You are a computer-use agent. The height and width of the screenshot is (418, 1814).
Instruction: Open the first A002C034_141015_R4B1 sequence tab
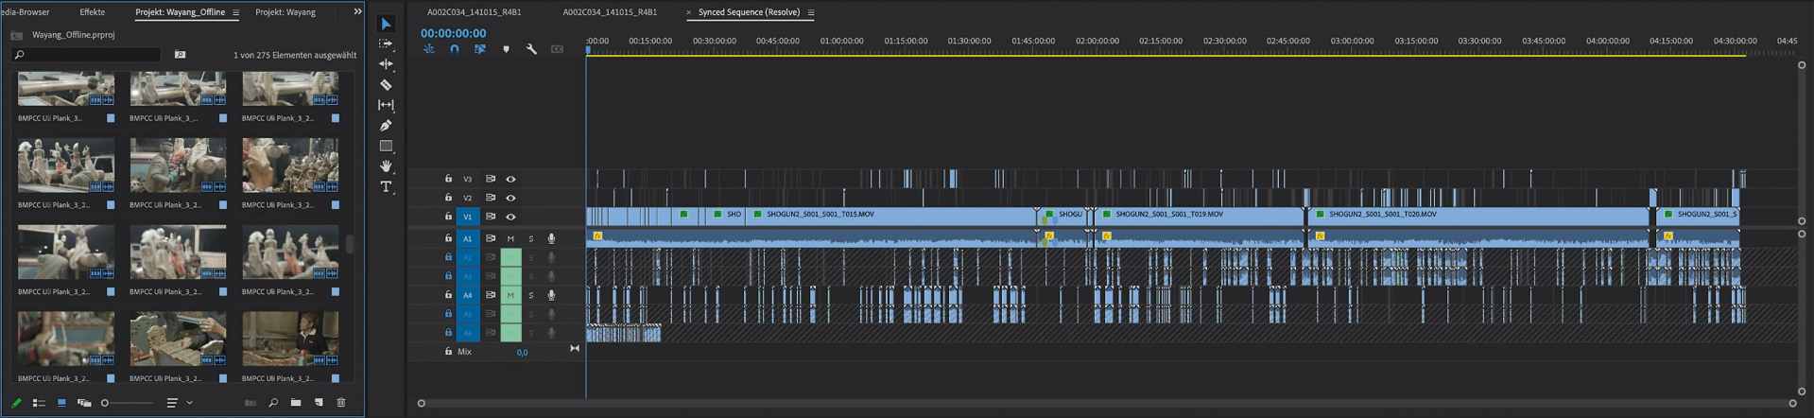(474, 12)
